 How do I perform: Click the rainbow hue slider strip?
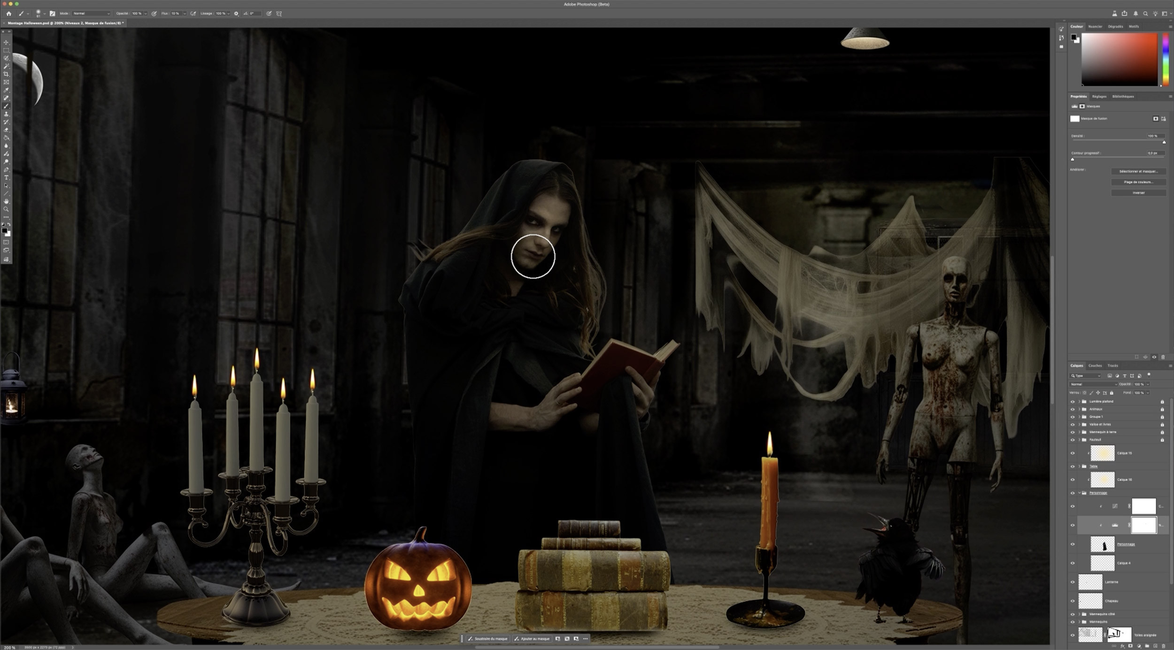[1165, 60]
